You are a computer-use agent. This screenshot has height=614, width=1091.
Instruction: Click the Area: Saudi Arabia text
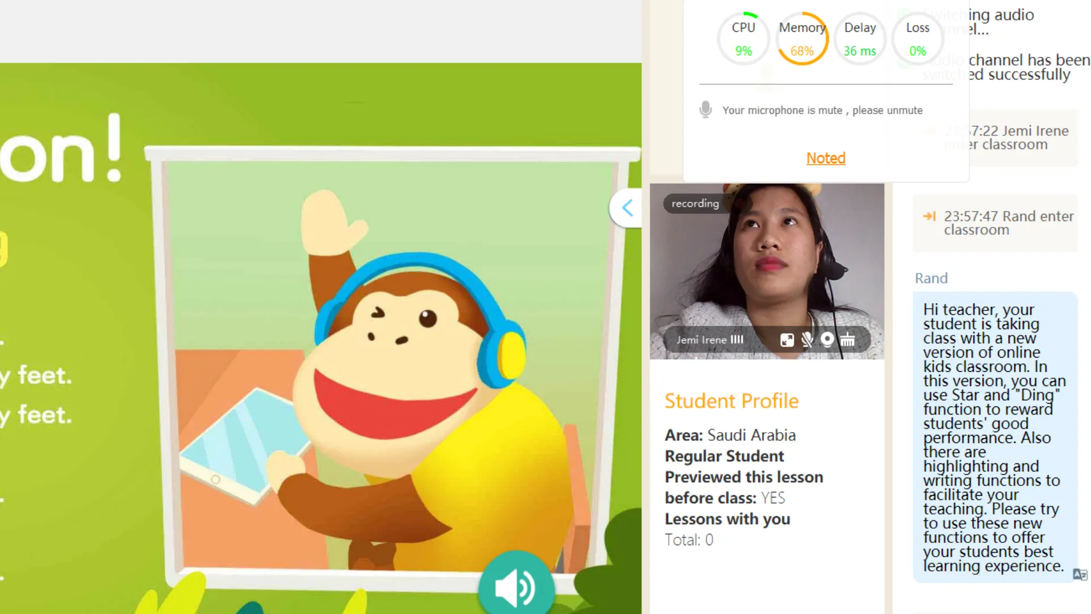(x=730, y=435)
